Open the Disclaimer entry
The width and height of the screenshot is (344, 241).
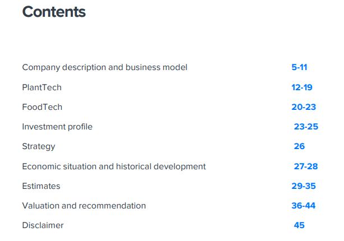pyautogui.click(x=43, y=225)
